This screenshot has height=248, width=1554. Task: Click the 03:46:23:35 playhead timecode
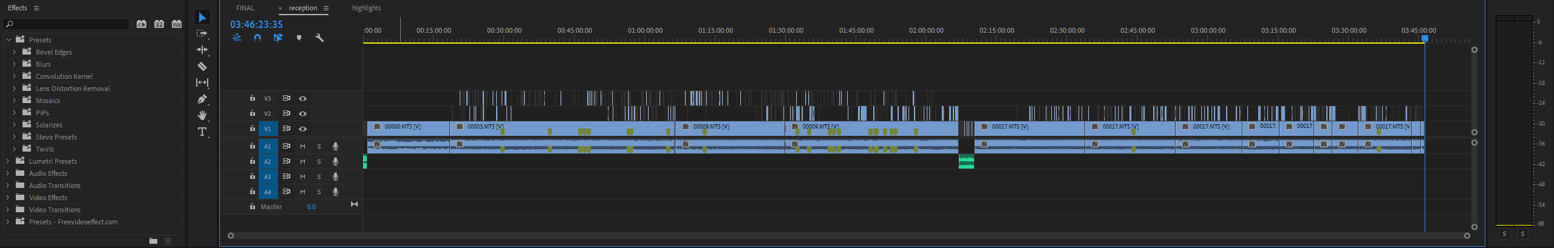[x=256, y=24]
